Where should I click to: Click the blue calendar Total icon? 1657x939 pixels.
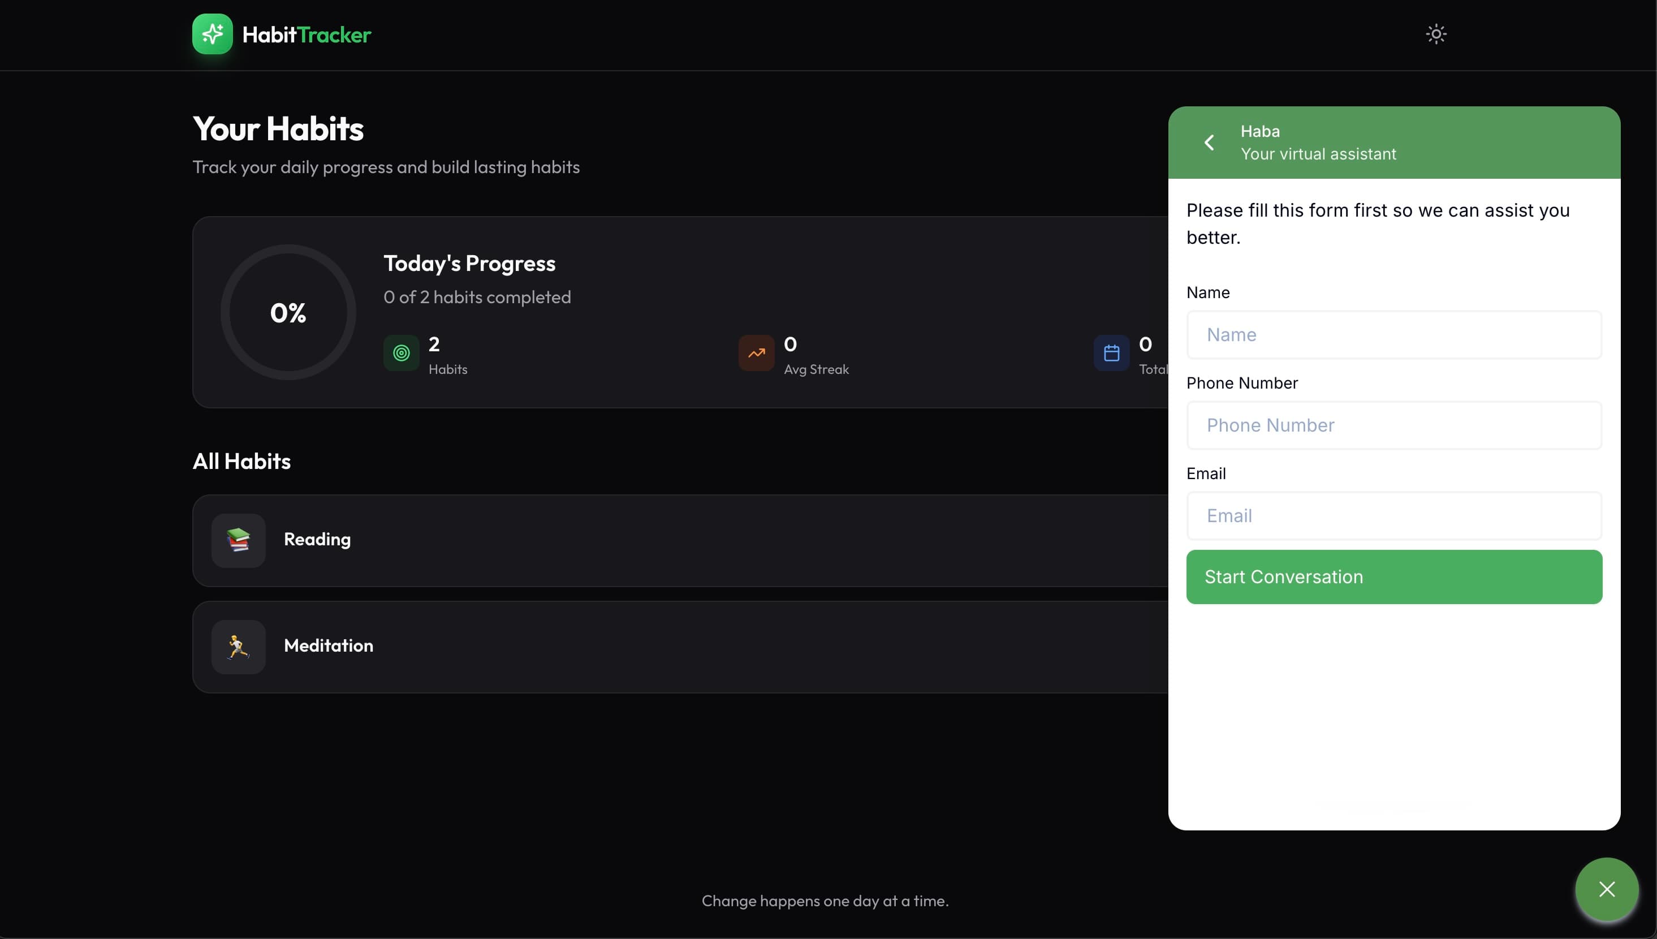coord(1111,354)
